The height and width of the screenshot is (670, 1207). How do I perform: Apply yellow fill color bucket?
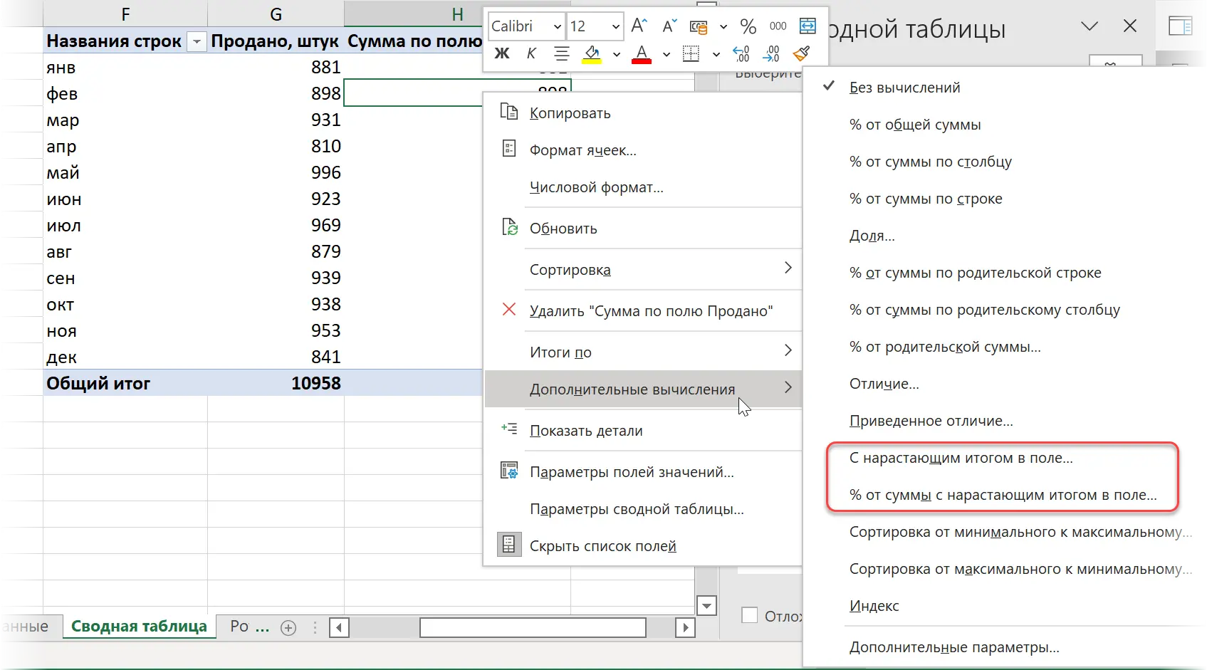coord(592,54)
